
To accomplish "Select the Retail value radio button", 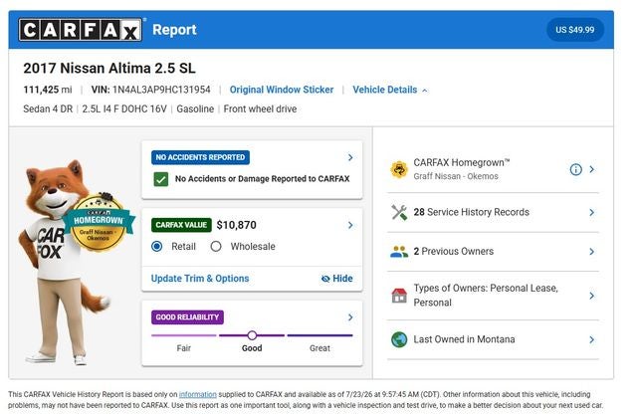I will [157, 247].
